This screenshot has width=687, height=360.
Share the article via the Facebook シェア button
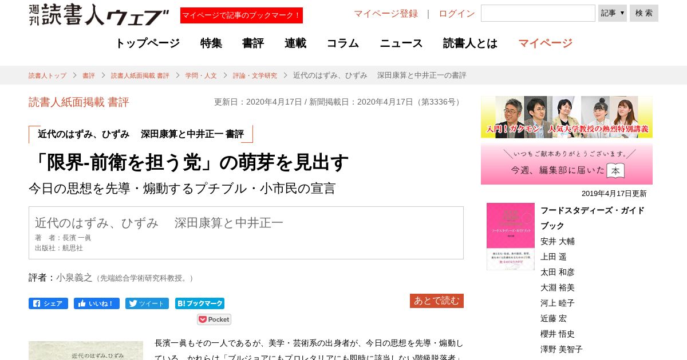(x=48, y=303)
